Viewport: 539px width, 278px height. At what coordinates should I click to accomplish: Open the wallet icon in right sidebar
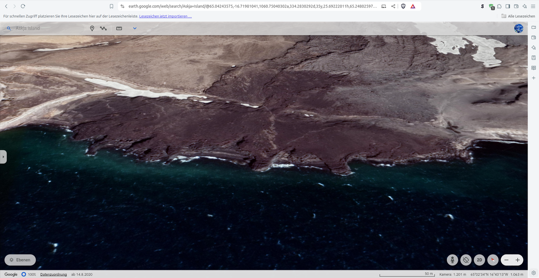(534, 37)
